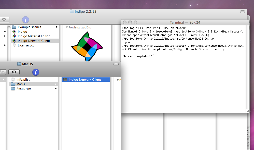Select the Example scenes folder

tap(35, 27)
